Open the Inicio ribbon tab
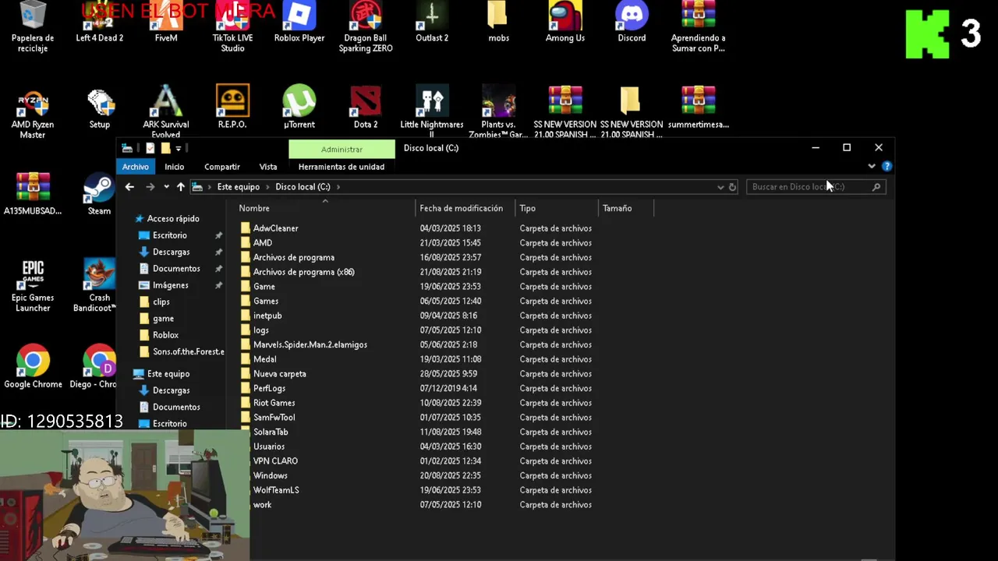This screenshot has height=561, width=998. coord(174,167)
